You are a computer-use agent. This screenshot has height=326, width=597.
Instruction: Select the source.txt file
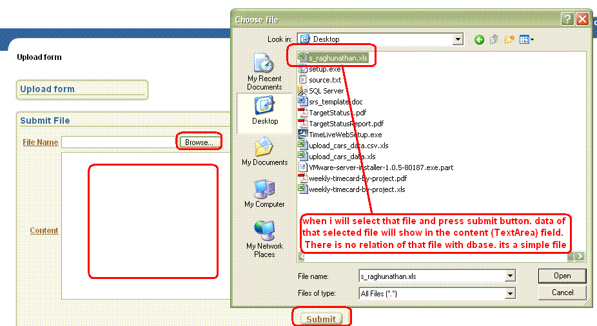(x=324, y=80)
